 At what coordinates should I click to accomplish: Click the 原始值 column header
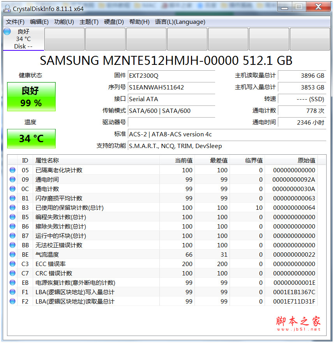[x=291, y=161]
